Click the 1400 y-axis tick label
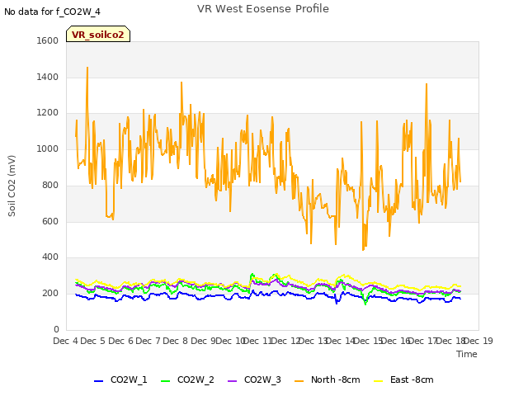The height and width of the screenshot is (396, 528). tap(48, 77)
